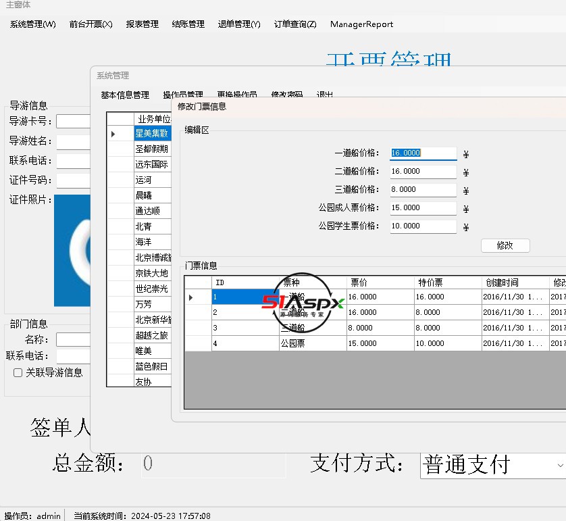Click the 创建时间 column header

(x=515, y=282)
